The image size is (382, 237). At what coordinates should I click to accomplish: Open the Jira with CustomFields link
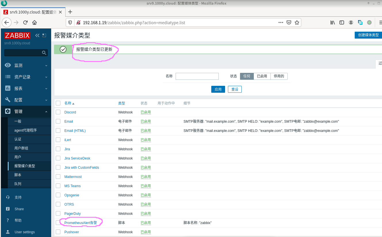pos(82,167)
